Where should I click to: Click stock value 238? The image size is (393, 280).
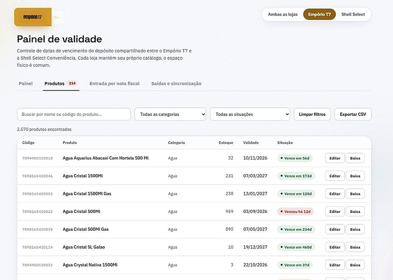[229, 193]
